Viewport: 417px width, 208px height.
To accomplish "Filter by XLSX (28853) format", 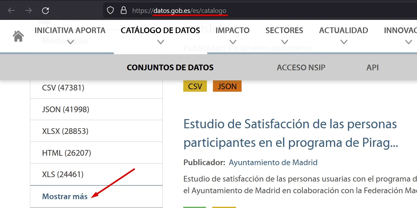I will [x=65, y=131].
